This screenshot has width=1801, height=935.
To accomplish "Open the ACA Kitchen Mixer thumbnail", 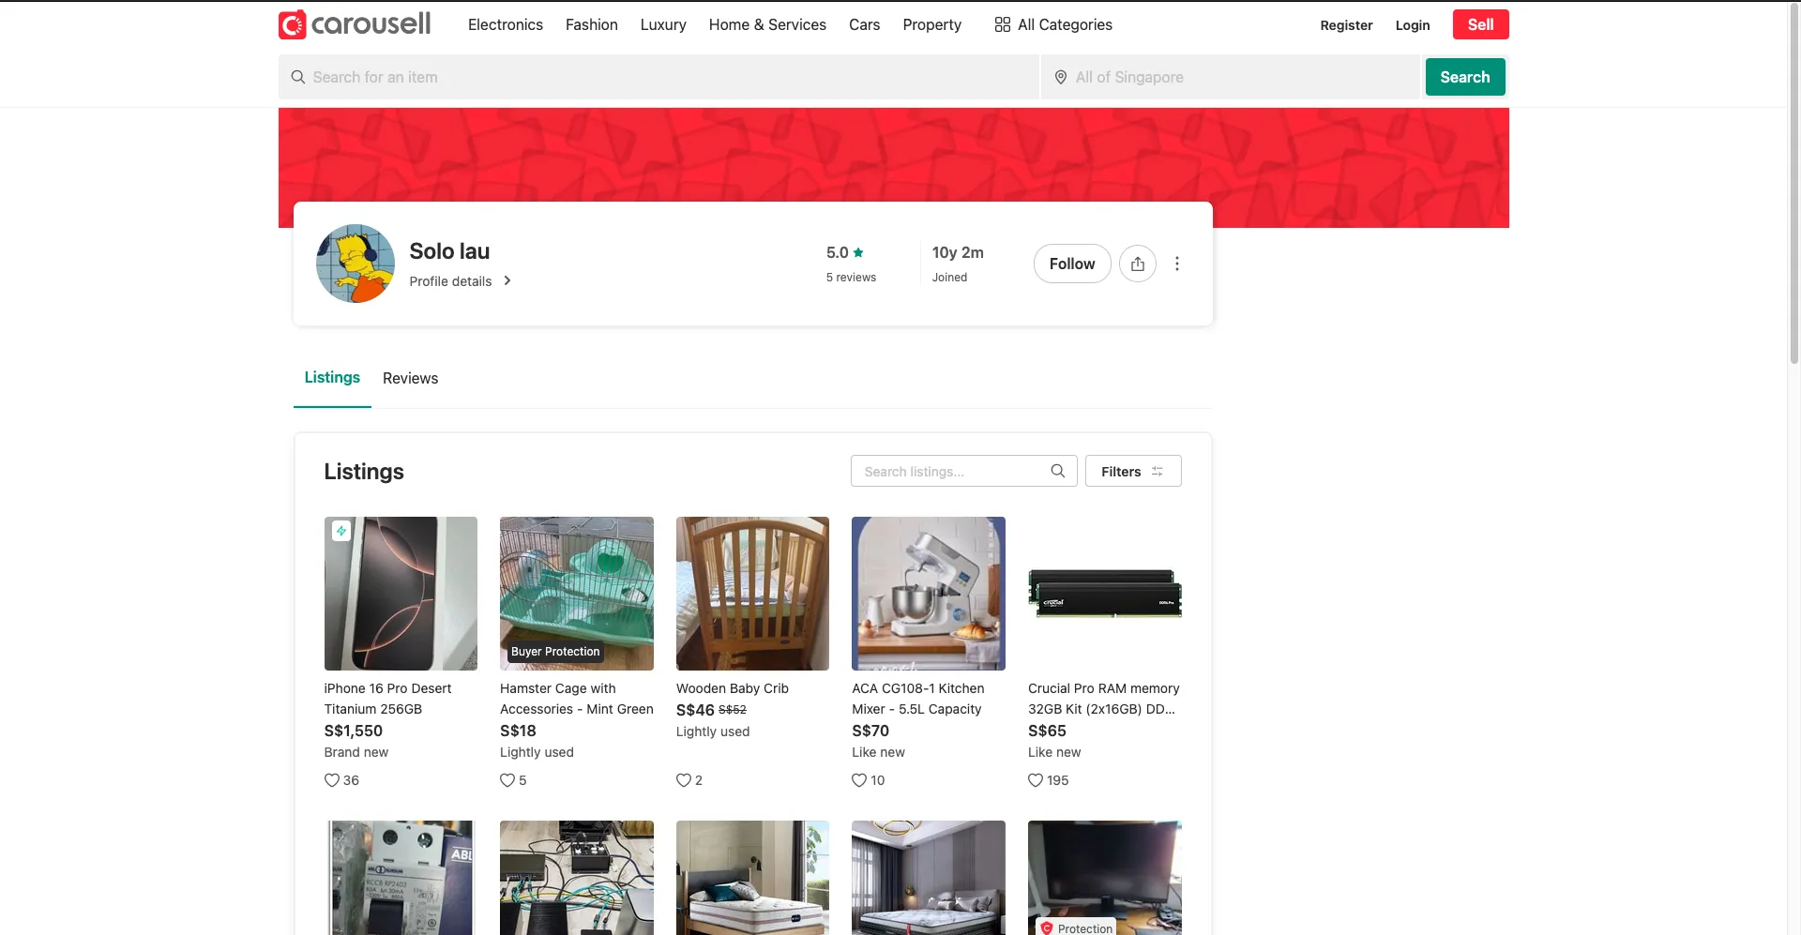I will (x=929, y=594).
